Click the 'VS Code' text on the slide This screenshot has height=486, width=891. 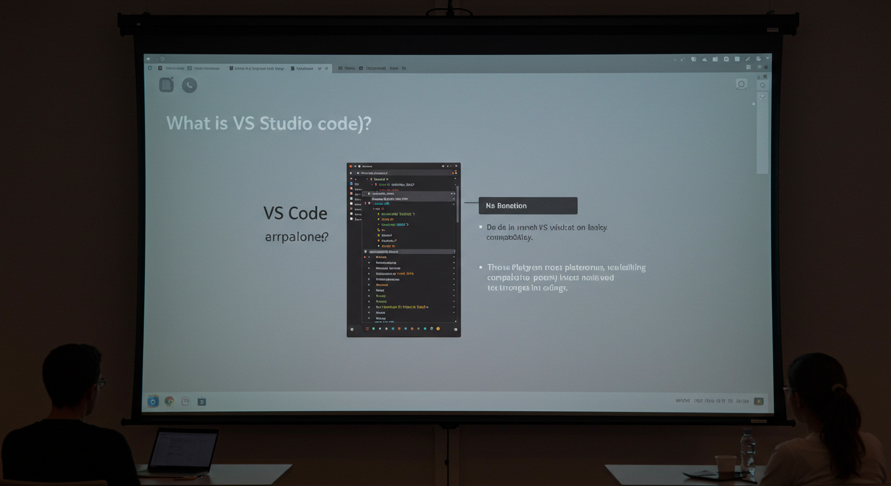296,213
